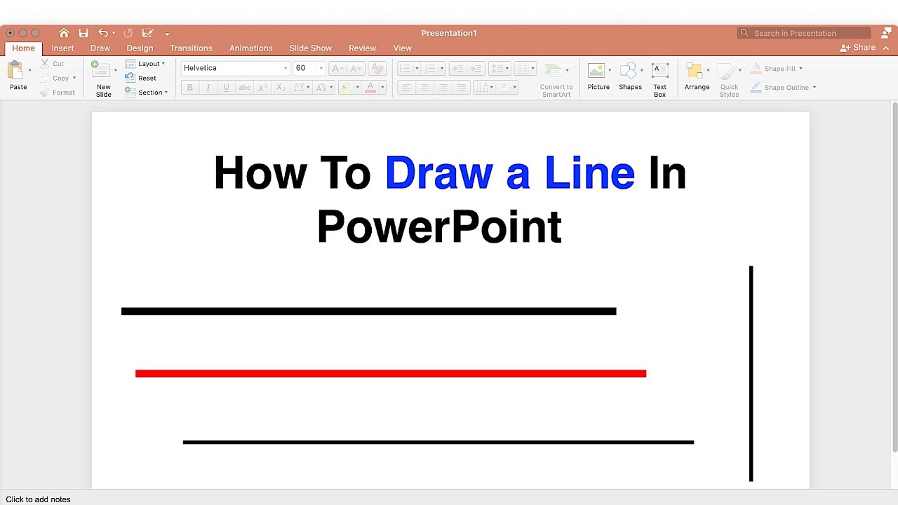Open the Paste options dropdown arrow
This screenshot has height=505, width=898.
[29, 70]
